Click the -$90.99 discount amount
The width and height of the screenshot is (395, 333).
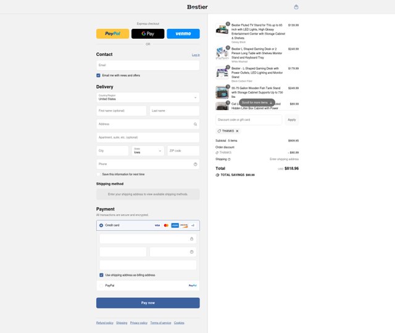coord(293,153)
